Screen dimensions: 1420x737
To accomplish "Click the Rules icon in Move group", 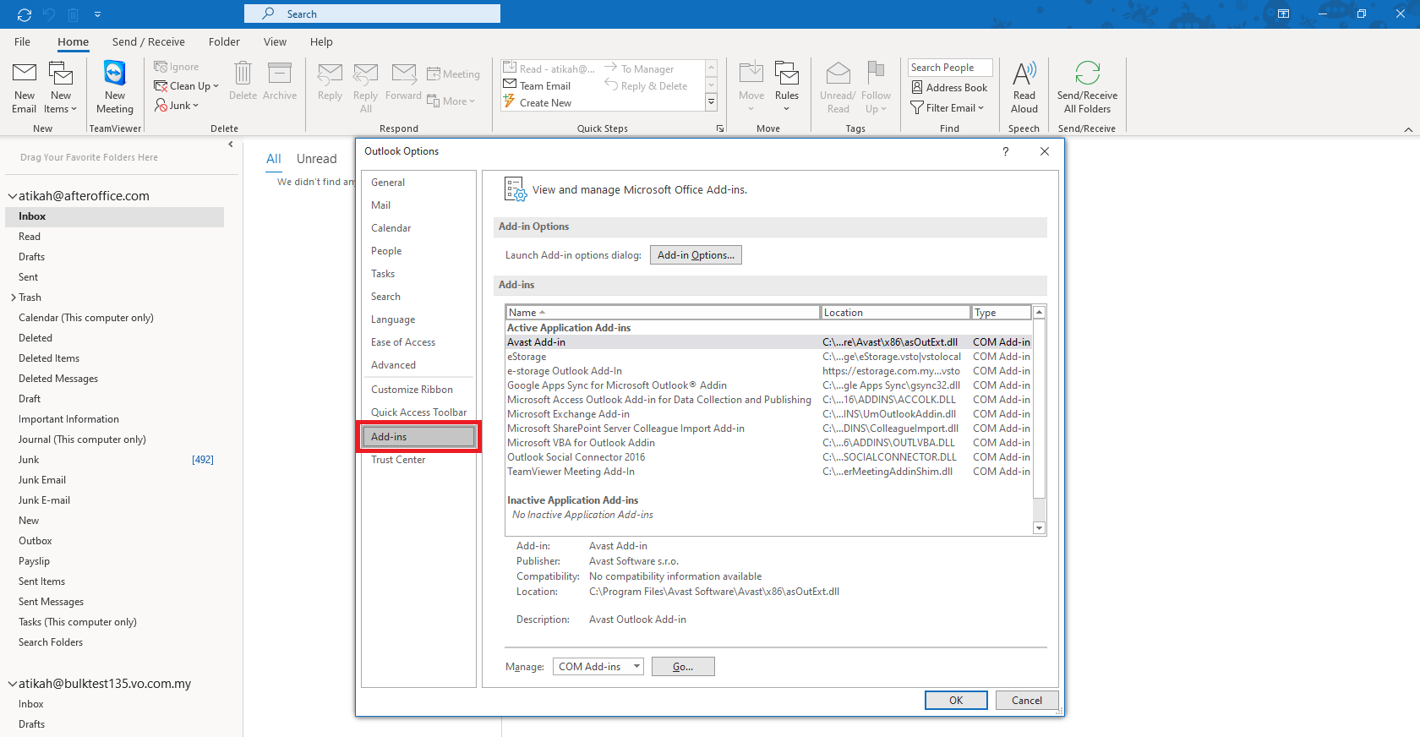I will [x=786, y=75].
